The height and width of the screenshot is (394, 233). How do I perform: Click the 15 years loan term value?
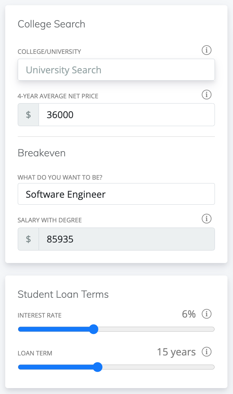176,352
